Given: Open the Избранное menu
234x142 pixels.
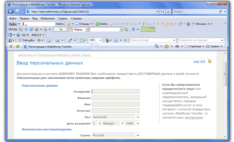Looking at the screenshot, I should coord(48,18).
